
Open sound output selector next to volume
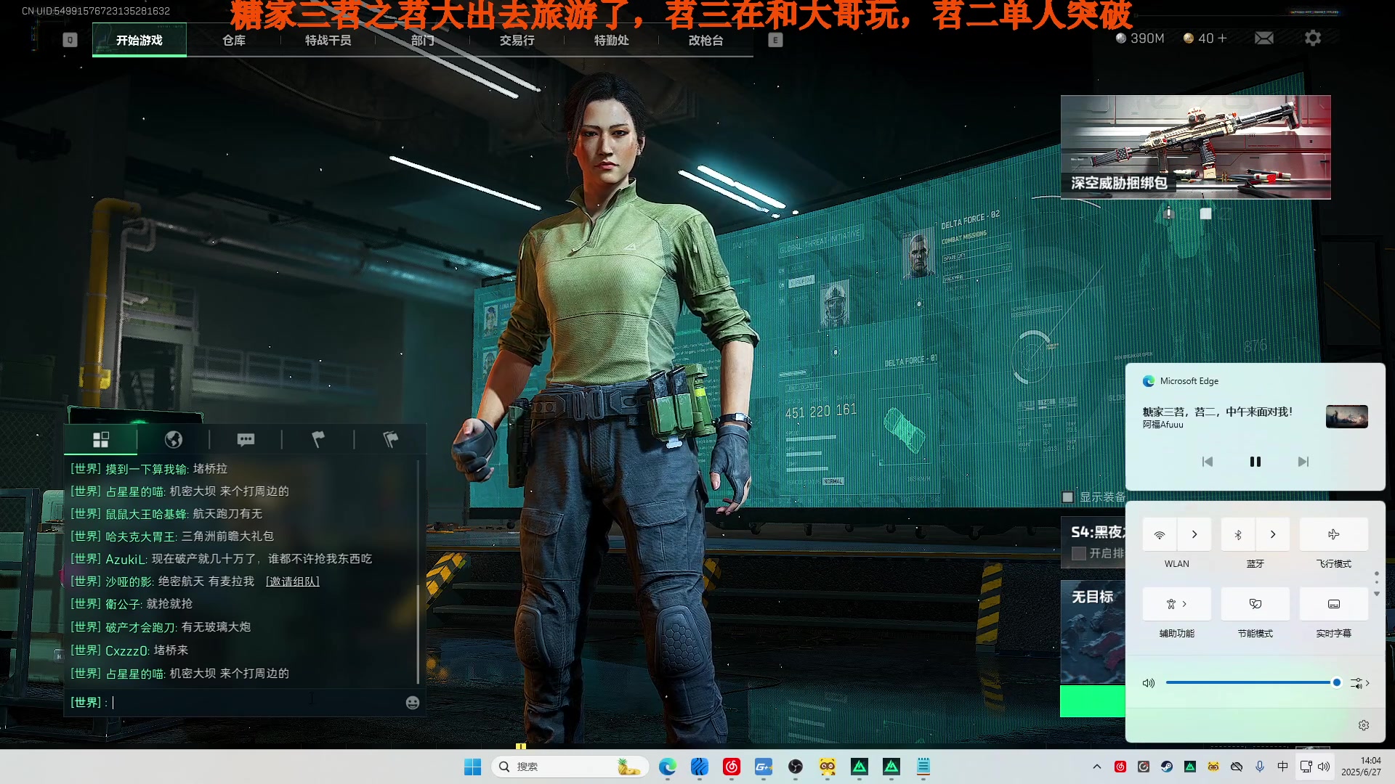pos(1359,683)
